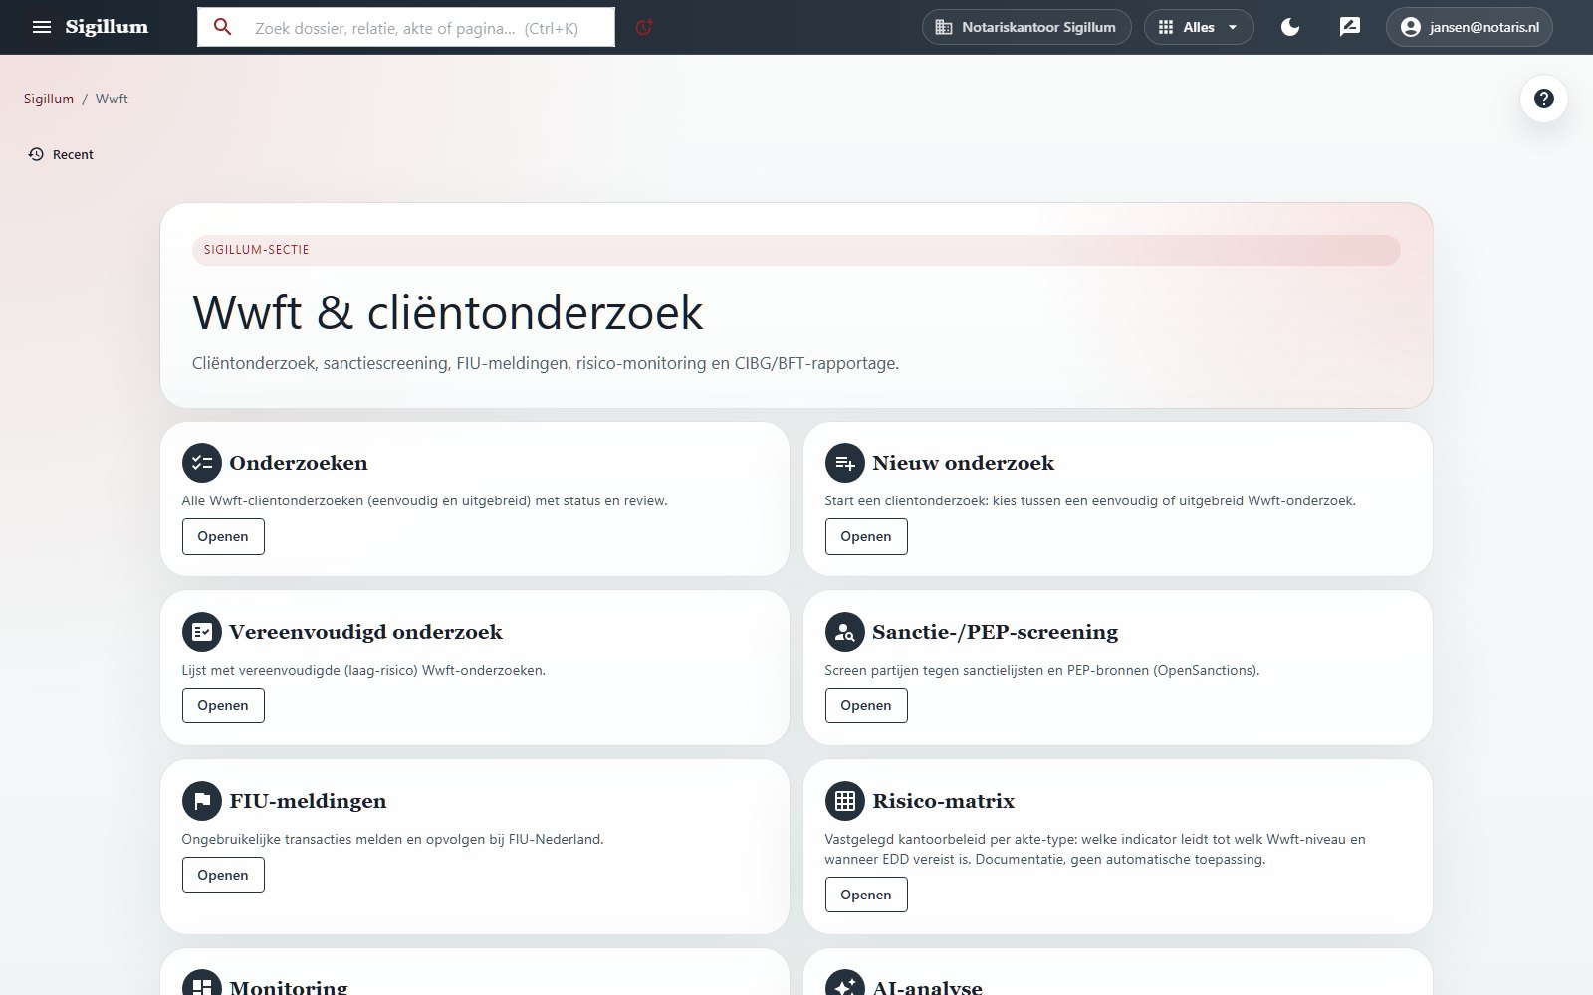Click the user avatar icon
This screenshot has height=995, width=1593.
tap(1410, 27)
